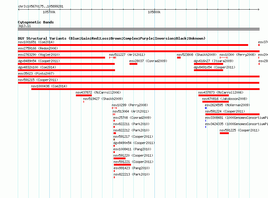Click nsv591225 (Cooper2011) label
Image resolution: width=268 pixels, height=198 pixels.
(x=239, y=130)
